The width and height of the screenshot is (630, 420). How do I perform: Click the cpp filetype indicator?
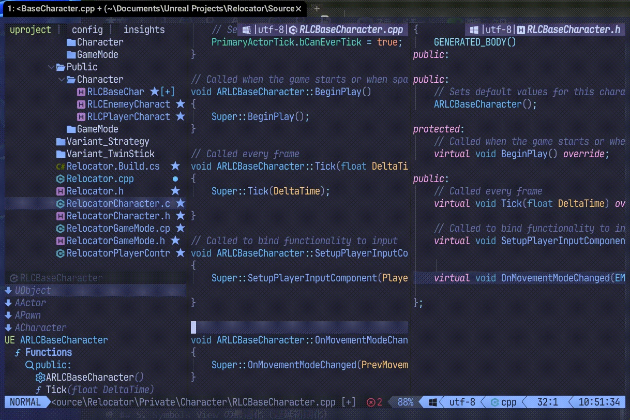point(503,402)
